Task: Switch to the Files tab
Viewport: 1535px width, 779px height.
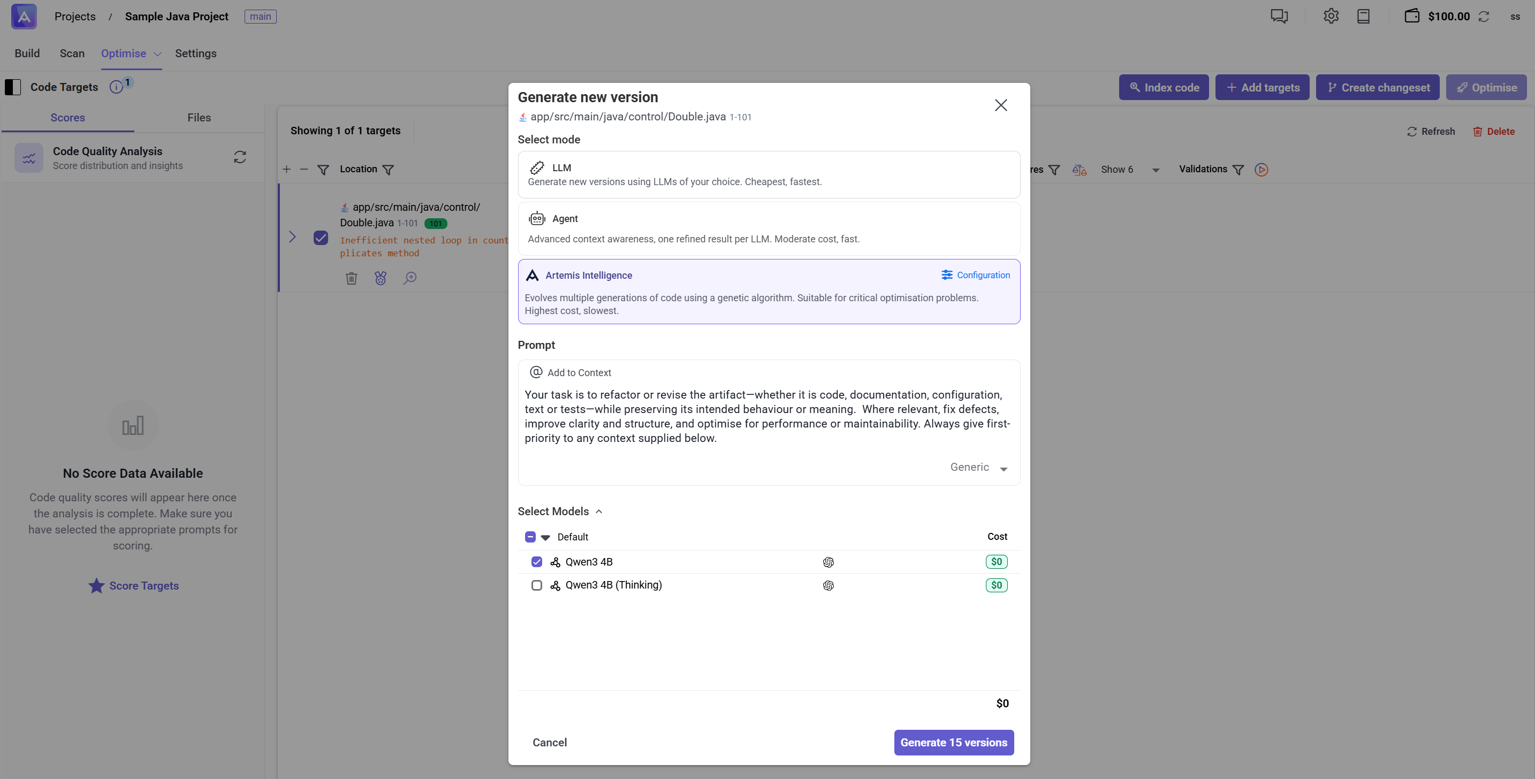Action: [199, 117]
